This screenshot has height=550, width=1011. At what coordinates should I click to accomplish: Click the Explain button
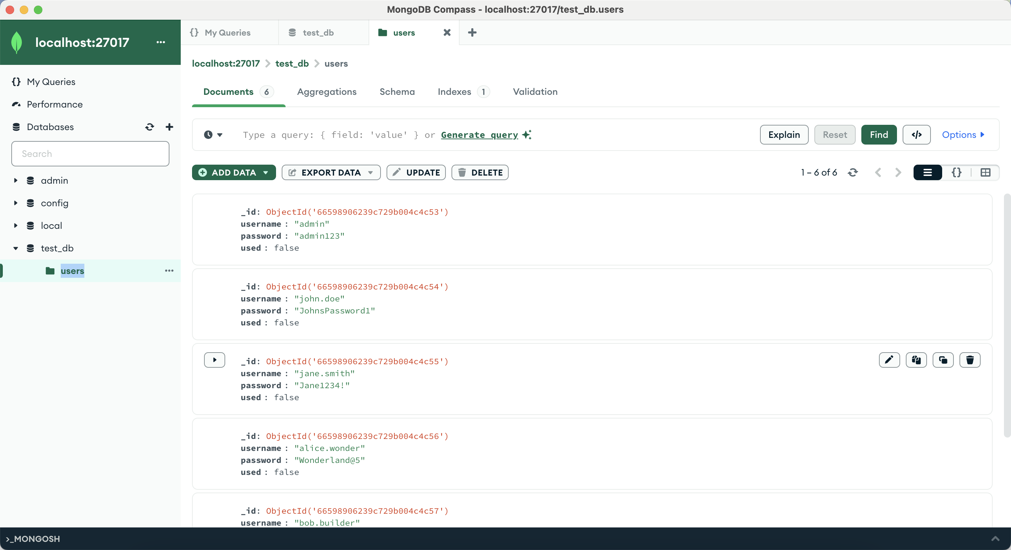[x=784, y=135]
